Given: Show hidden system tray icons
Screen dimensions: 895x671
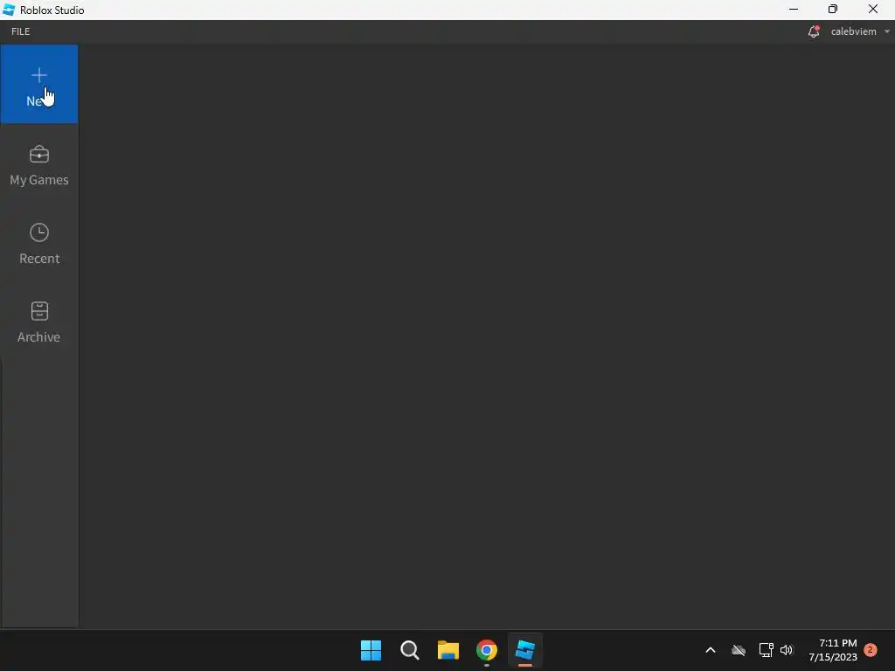Looking at the screenshot, I should point(711,650).
